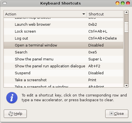This screenshot has height=123, width=132.
Task: Click the lifebuoy icon on the Help button
Action: [11, 114]
